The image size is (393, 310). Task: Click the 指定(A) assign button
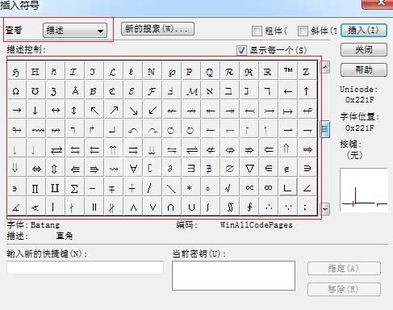click(344, 268)
